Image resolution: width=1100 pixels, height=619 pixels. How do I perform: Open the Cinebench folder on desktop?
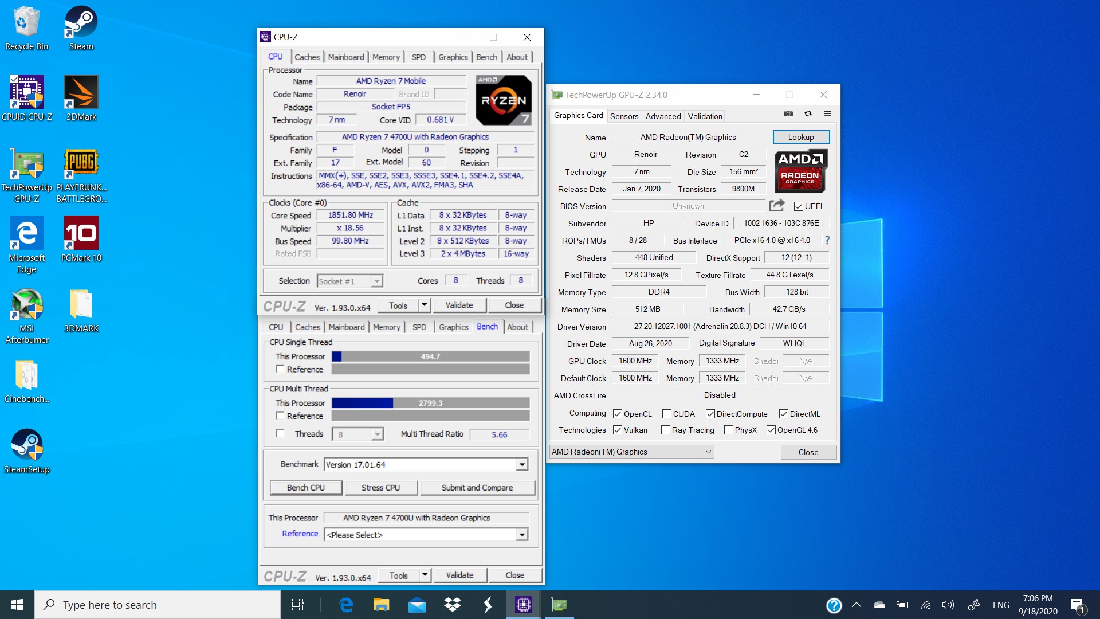pos(26,381)
